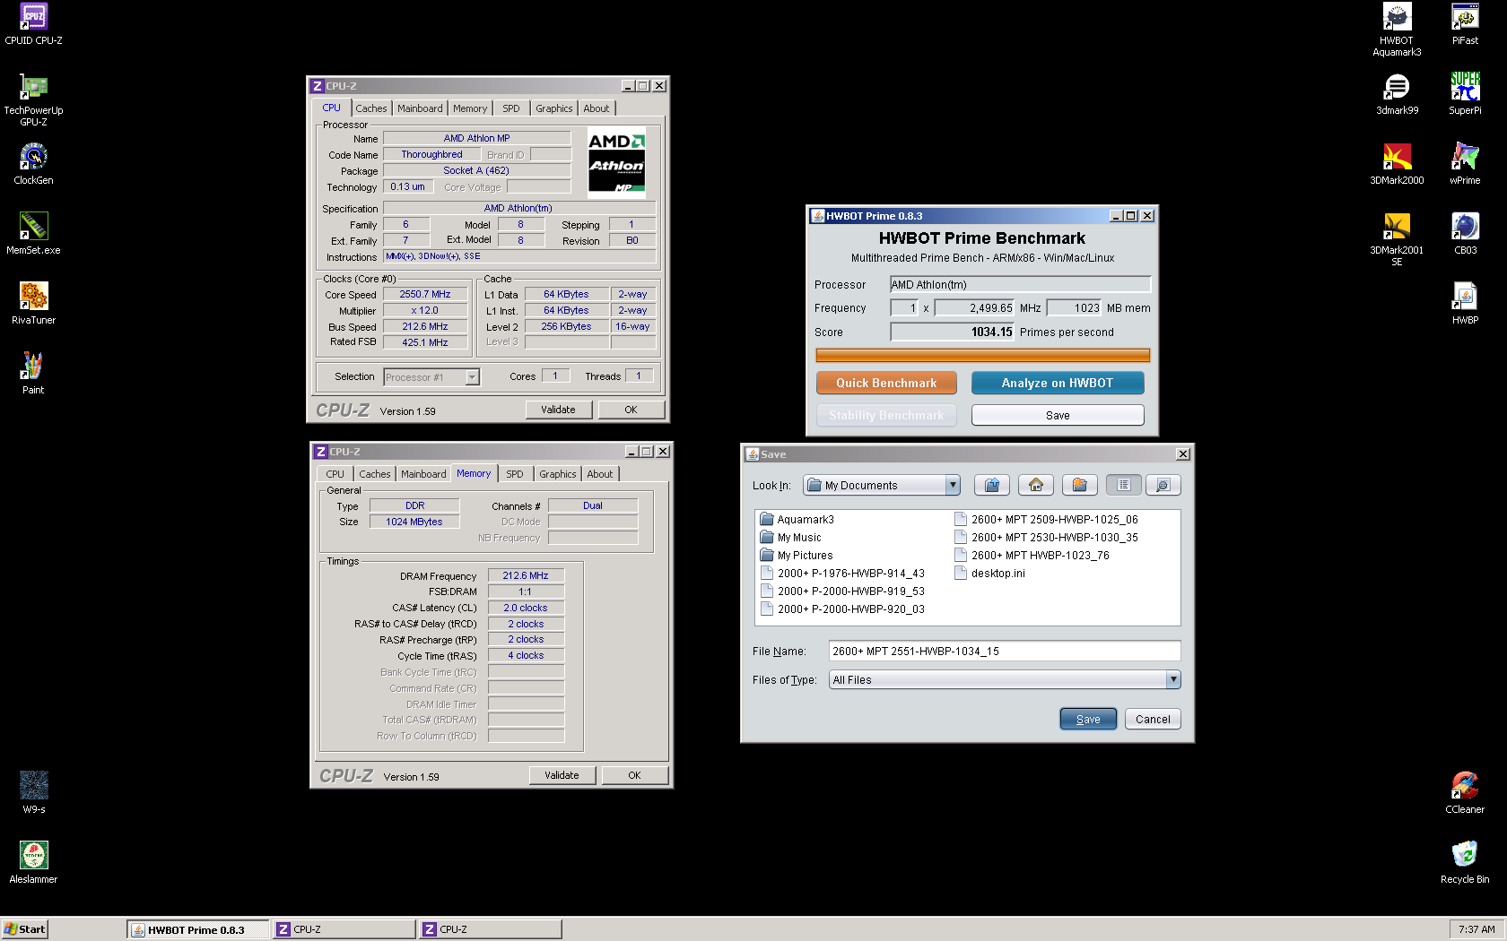
Task: Create a new folder in Save dialog
Action: click(1080, 485)
